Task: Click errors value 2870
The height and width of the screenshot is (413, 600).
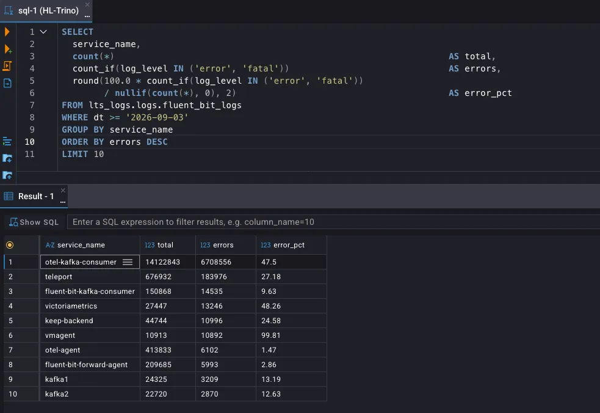Action: 225,394
